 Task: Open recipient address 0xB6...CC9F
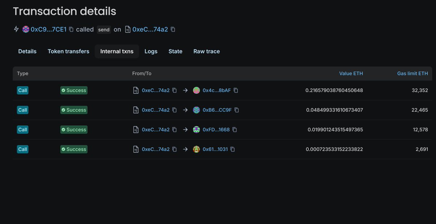(x=217, y=110)
